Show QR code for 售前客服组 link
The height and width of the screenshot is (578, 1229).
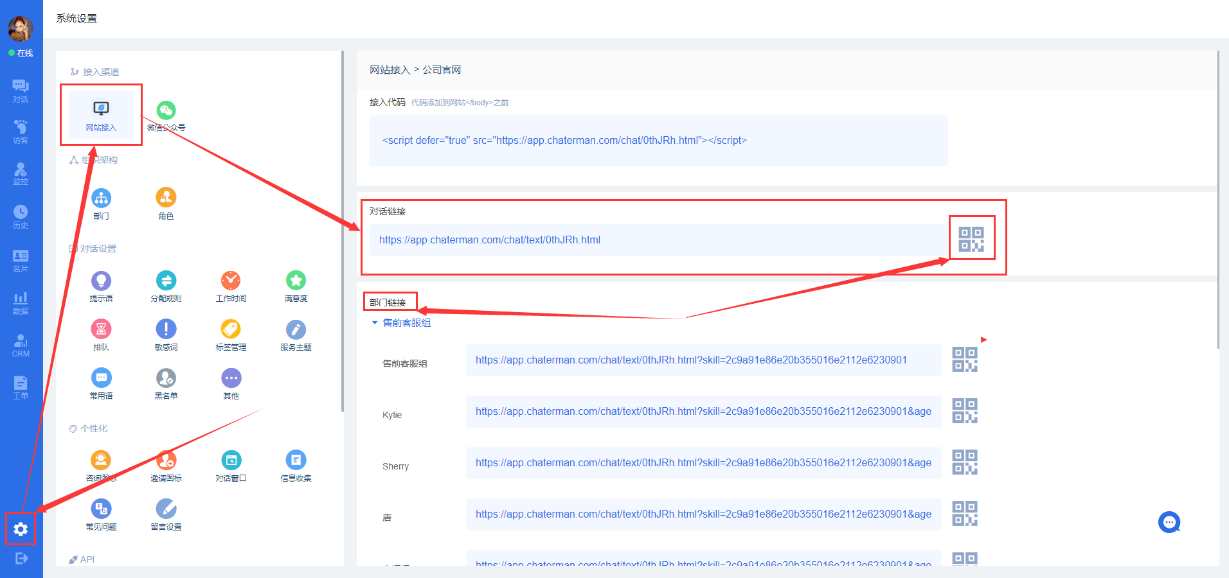(x=965, y=359)
